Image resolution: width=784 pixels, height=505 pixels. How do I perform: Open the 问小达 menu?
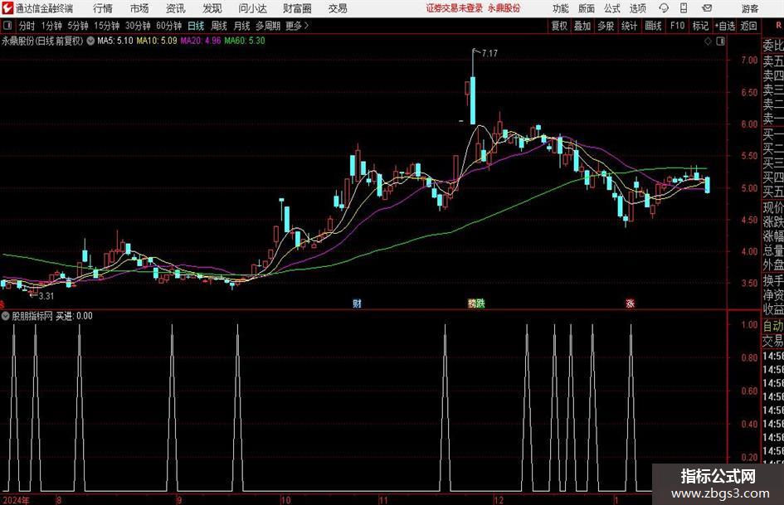tap(252, 8)
